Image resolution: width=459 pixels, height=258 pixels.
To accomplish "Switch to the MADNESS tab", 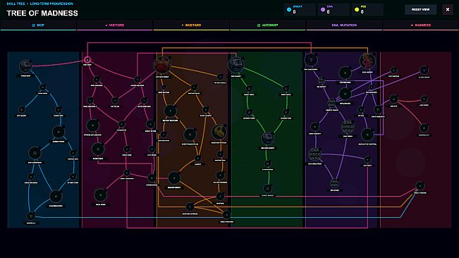I will (x=421, y=25).
